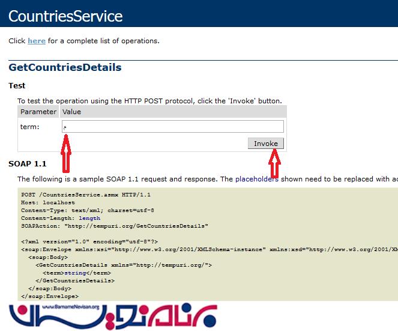Click the SOAPAction header line
The width and height of the screenshot is (398, 331).
(114, 226)
